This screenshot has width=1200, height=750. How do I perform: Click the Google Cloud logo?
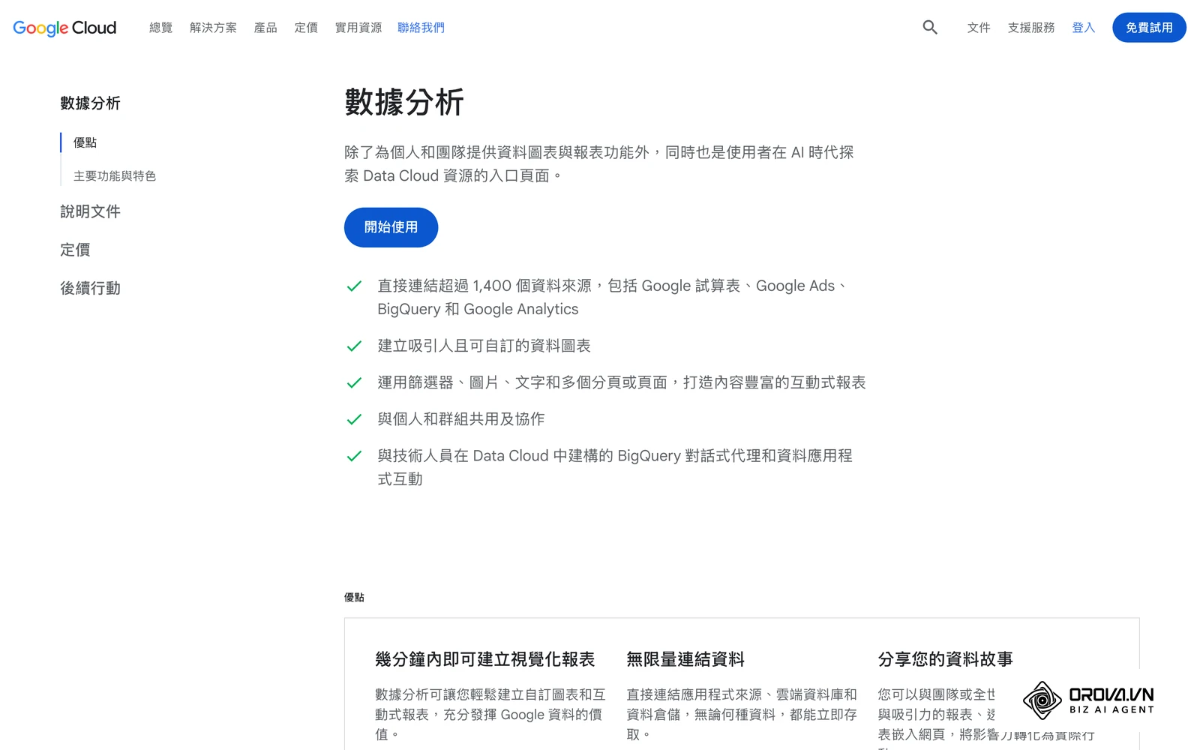[x=64, y=28]
